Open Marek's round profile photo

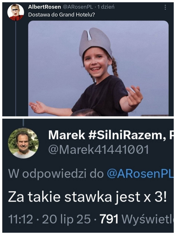(23, 143)
